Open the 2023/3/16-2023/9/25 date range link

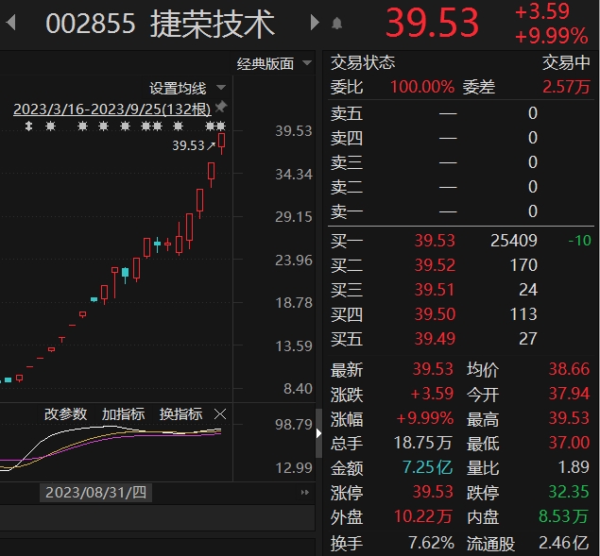click(x=111, y=109)
